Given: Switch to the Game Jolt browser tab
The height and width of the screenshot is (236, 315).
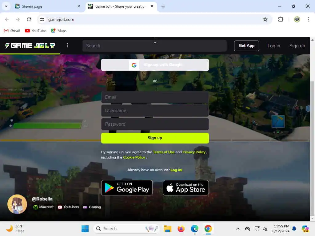Looking at the screenshot, I should [121, 6].
